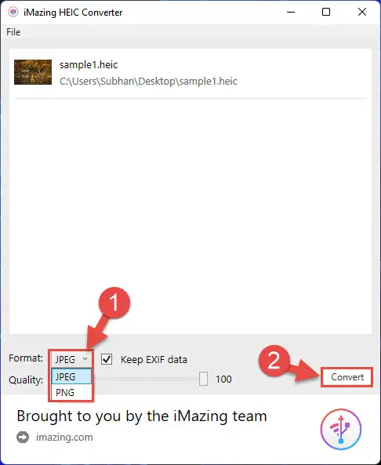Screen dimensions: 381x465
Task: Open the imazing.com link
Action: (x=64, y=437)
